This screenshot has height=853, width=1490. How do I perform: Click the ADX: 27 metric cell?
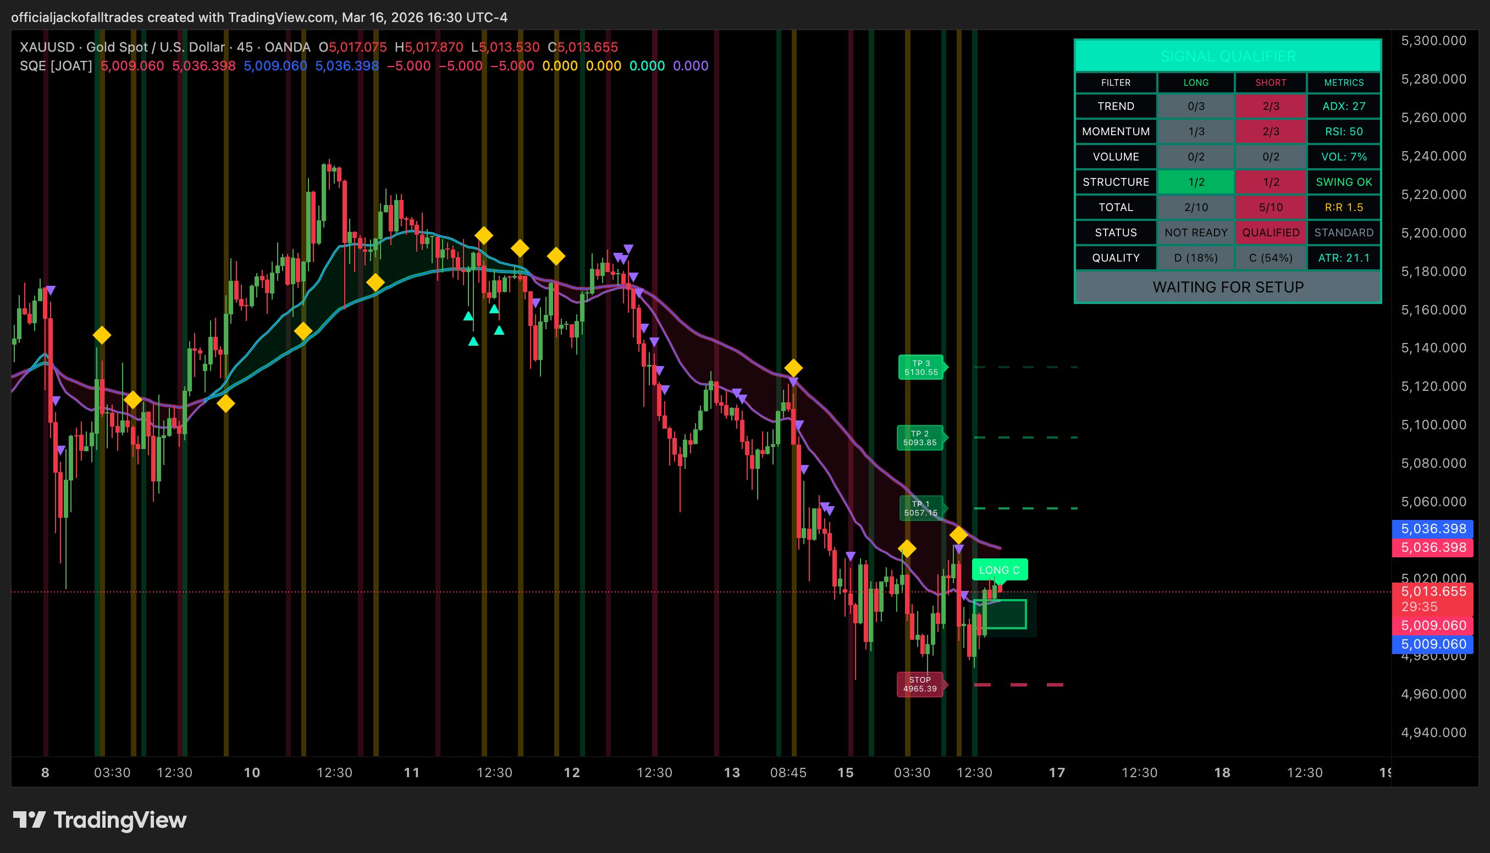(1344, 106)
